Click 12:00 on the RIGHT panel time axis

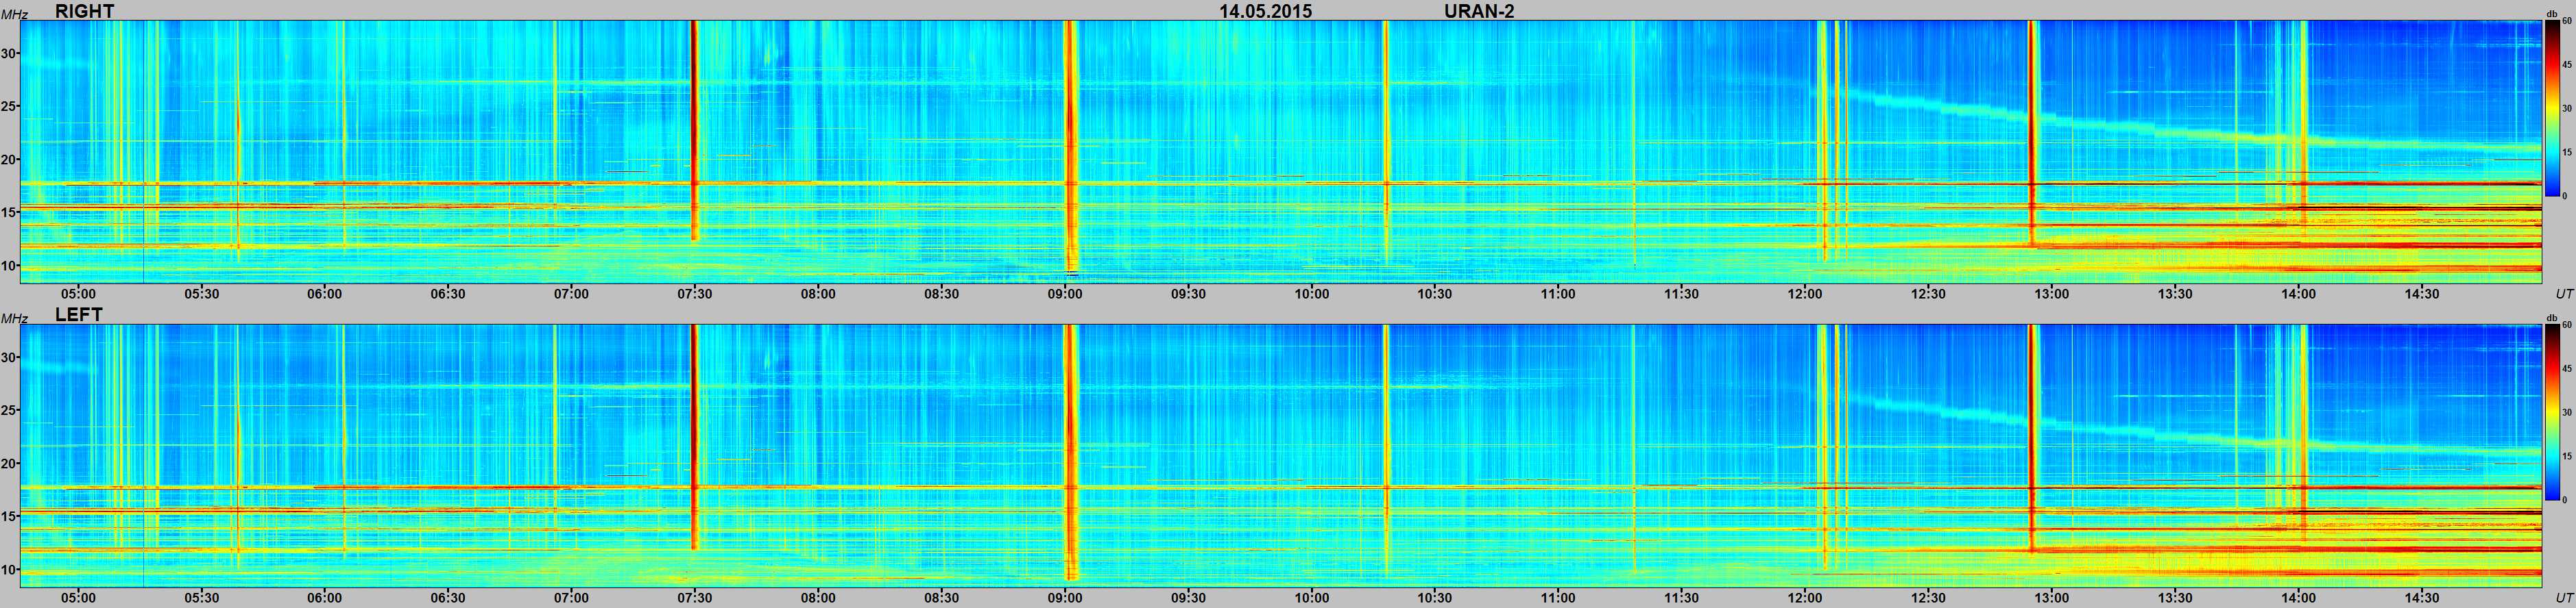tap(1805, 294)
